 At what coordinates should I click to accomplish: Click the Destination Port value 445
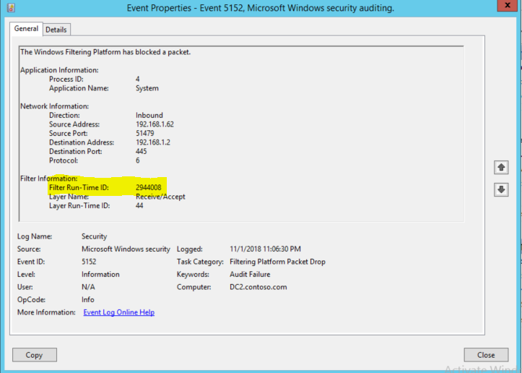coord(142,151)
